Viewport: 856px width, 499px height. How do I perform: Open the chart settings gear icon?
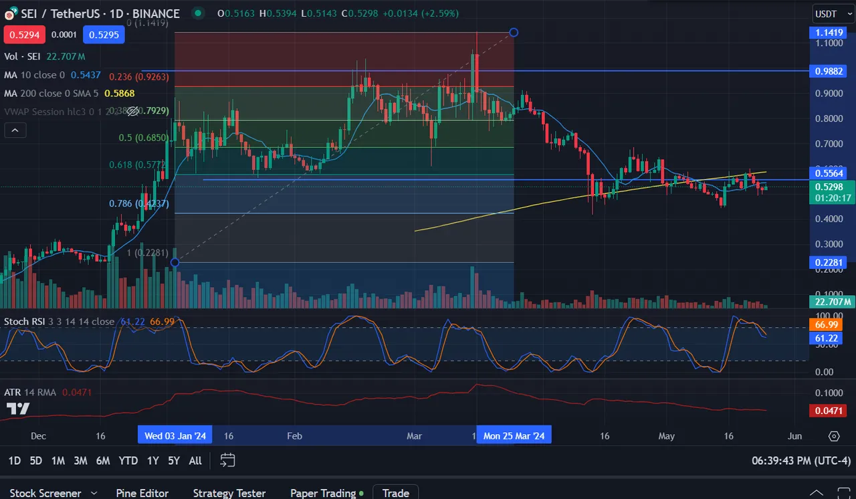834,436
